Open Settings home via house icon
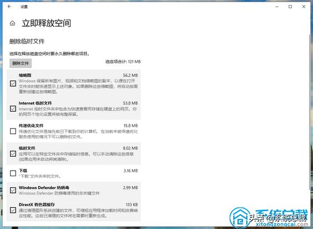 click(12, 23)
